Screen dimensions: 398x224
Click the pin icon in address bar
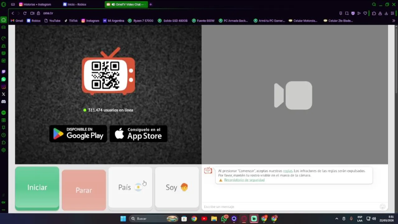341,13
